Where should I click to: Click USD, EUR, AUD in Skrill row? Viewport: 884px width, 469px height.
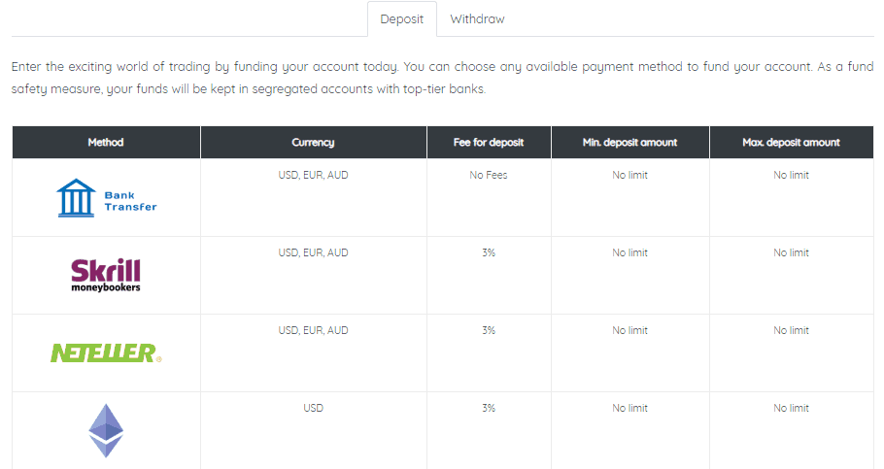(x=314, y=253)
